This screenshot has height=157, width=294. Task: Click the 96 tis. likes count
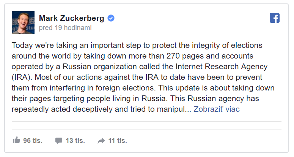click(33, 141)
